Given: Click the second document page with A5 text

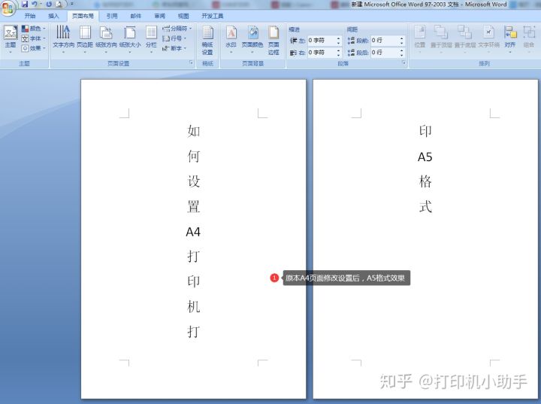Looking at the screenshot, I should coord(425,238).
